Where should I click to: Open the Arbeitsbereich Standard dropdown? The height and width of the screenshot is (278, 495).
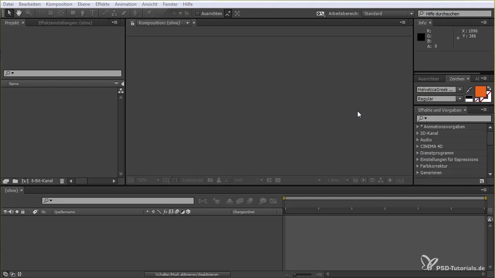(x=388, y=14)
